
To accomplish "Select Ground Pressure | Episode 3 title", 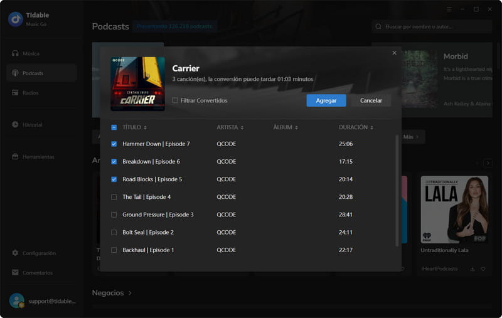I will [158, 215].
